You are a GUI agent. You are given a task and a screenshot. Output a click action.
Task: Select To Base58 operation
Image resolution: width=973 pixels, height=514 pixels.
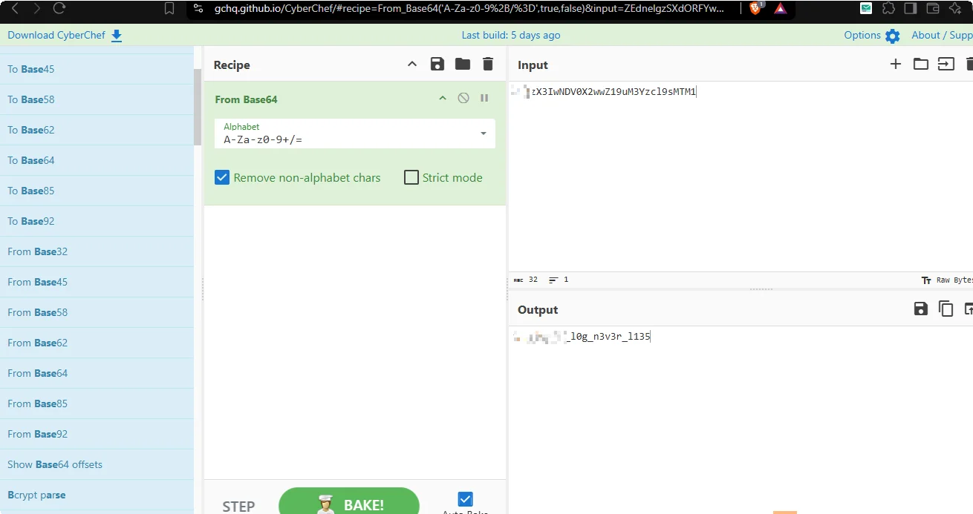point(97,99)
